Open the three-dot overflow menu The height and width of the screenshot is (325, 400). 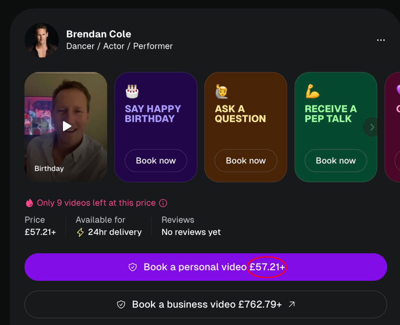(381, 40)
